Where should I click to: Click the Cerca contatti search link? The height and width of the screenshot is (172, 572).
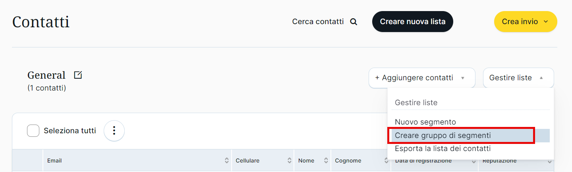(318, 22)
